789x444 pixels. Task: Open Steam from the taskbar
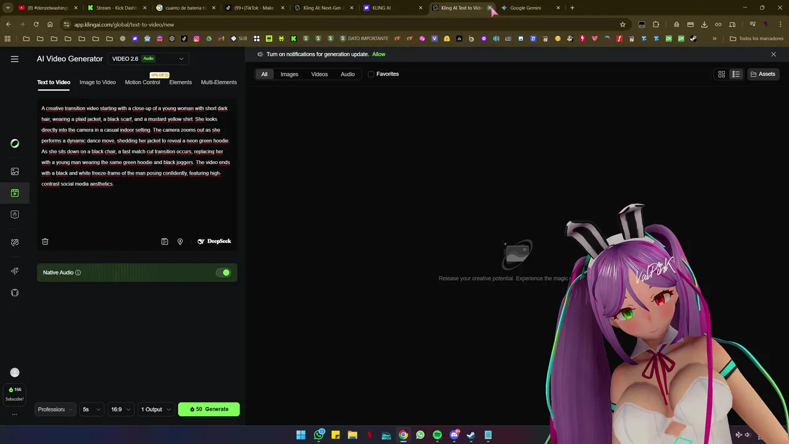pos(471,435)
